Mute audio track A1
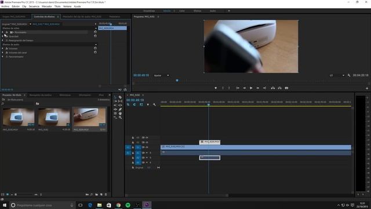Screen dimensions: 371x209 (147, 153)
